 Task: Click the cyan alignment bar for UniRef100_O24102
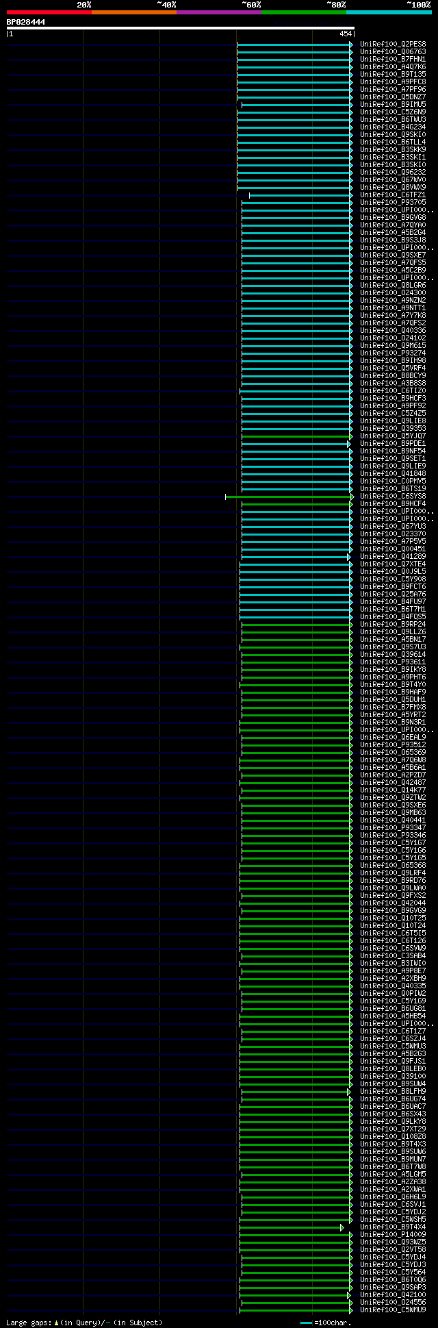[x=296, y=338]
